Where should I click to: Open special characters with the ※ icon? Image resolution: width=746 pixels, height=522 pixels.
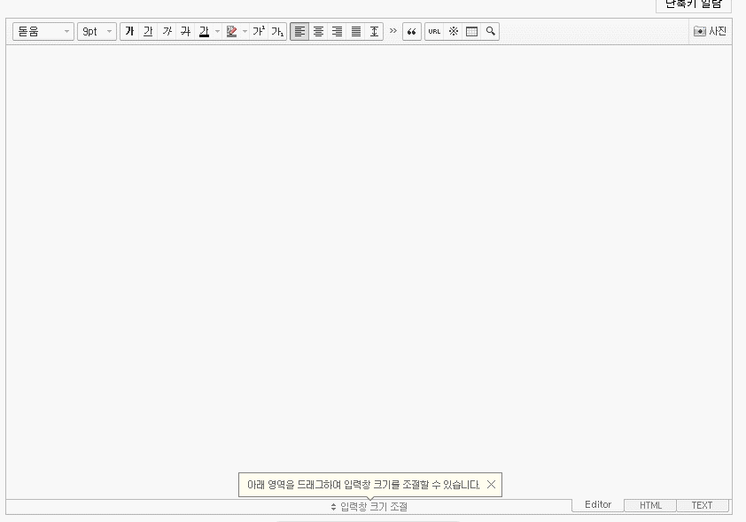tap(452, 30)
